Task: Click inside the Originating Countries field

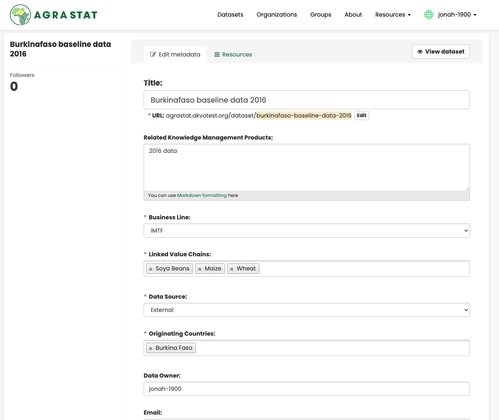Action: [x=307, y=348]
